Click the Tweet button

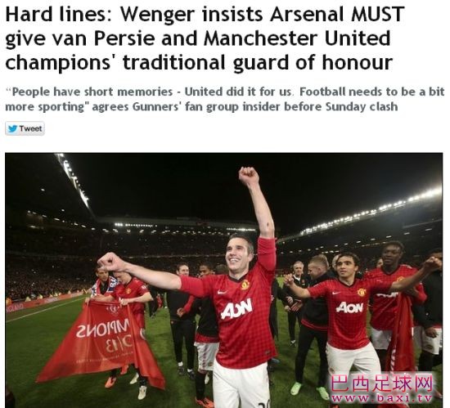pos(25,128)
